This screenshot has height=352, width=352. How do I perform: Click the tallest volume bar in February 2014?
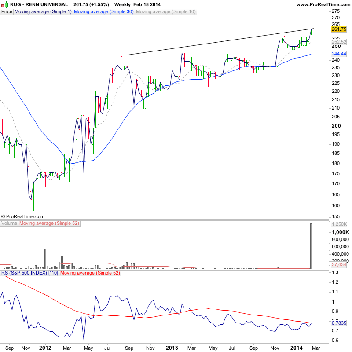(x=311, y=246)
